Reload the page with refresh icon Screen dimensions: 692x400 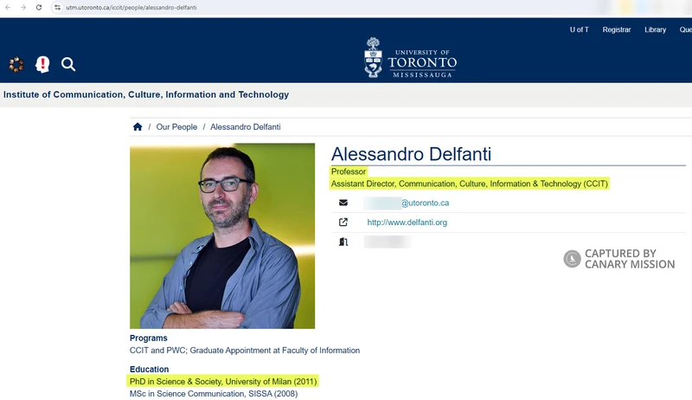pos(39,8)
